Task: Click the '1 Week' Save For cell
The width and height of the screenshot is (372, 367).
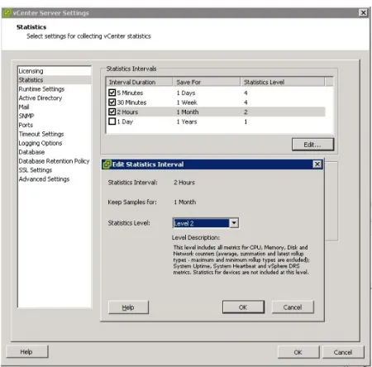Action: [187, 102]
